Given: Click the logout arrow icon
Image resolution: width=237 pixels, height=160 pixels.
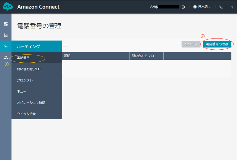Looking at the screenshot, I should (x=184, y=7).
